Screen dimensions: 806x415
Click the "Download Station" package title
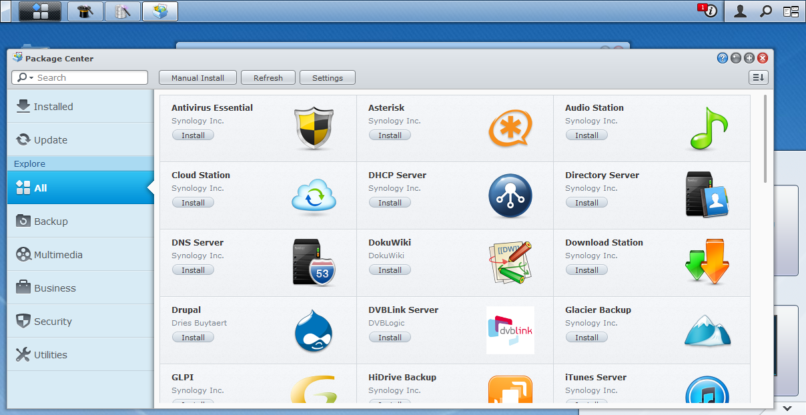pos(604,242)
